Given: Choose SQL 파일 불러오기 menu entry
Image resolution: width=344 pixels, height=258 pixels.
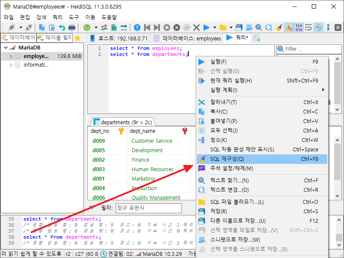Looking at the screenshot, I should click(262, 202).
